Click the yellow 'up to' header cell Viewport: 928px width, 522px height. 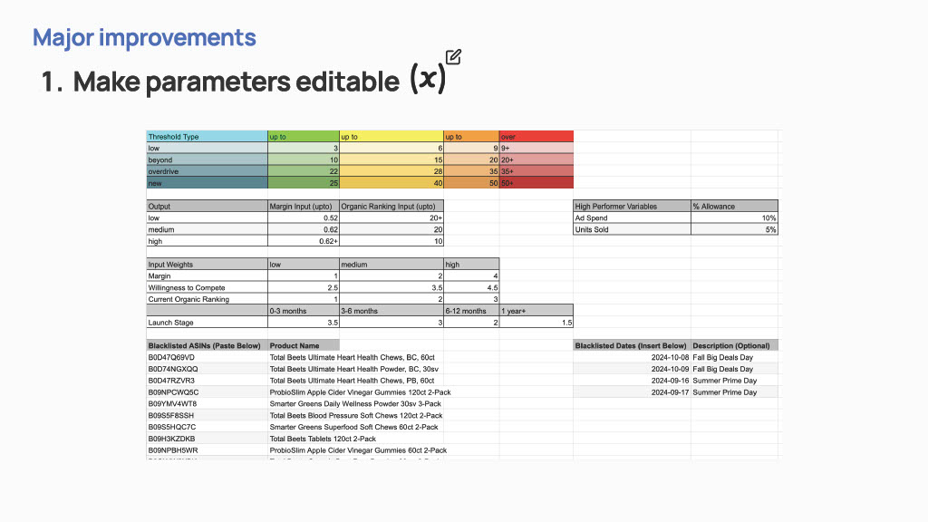click(x=391, y=137)
